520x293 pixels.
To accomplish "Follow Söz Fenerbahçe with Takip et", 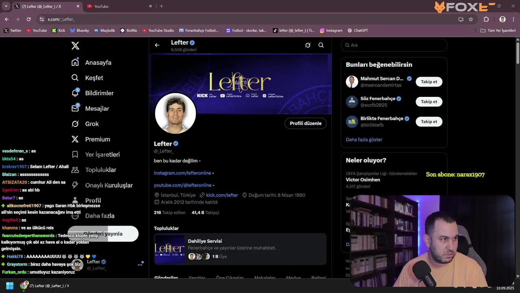I will coord(429,102).
